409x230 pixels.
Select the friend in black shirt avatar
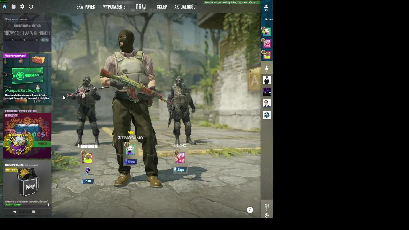click(267, 80)
